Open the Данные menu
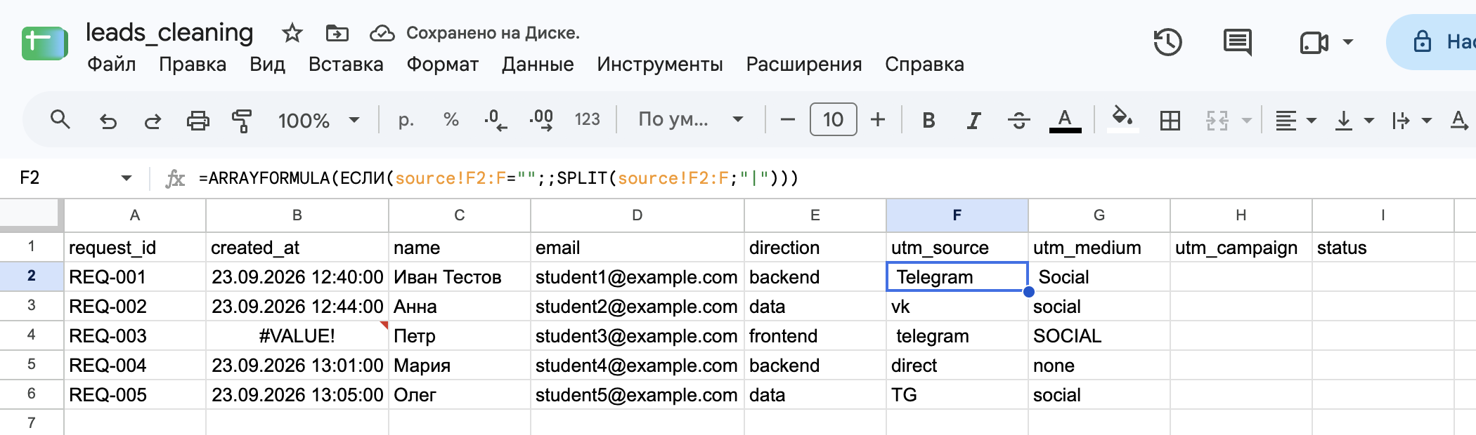This screenshot has width=1476, height=435. pos(538,65)
